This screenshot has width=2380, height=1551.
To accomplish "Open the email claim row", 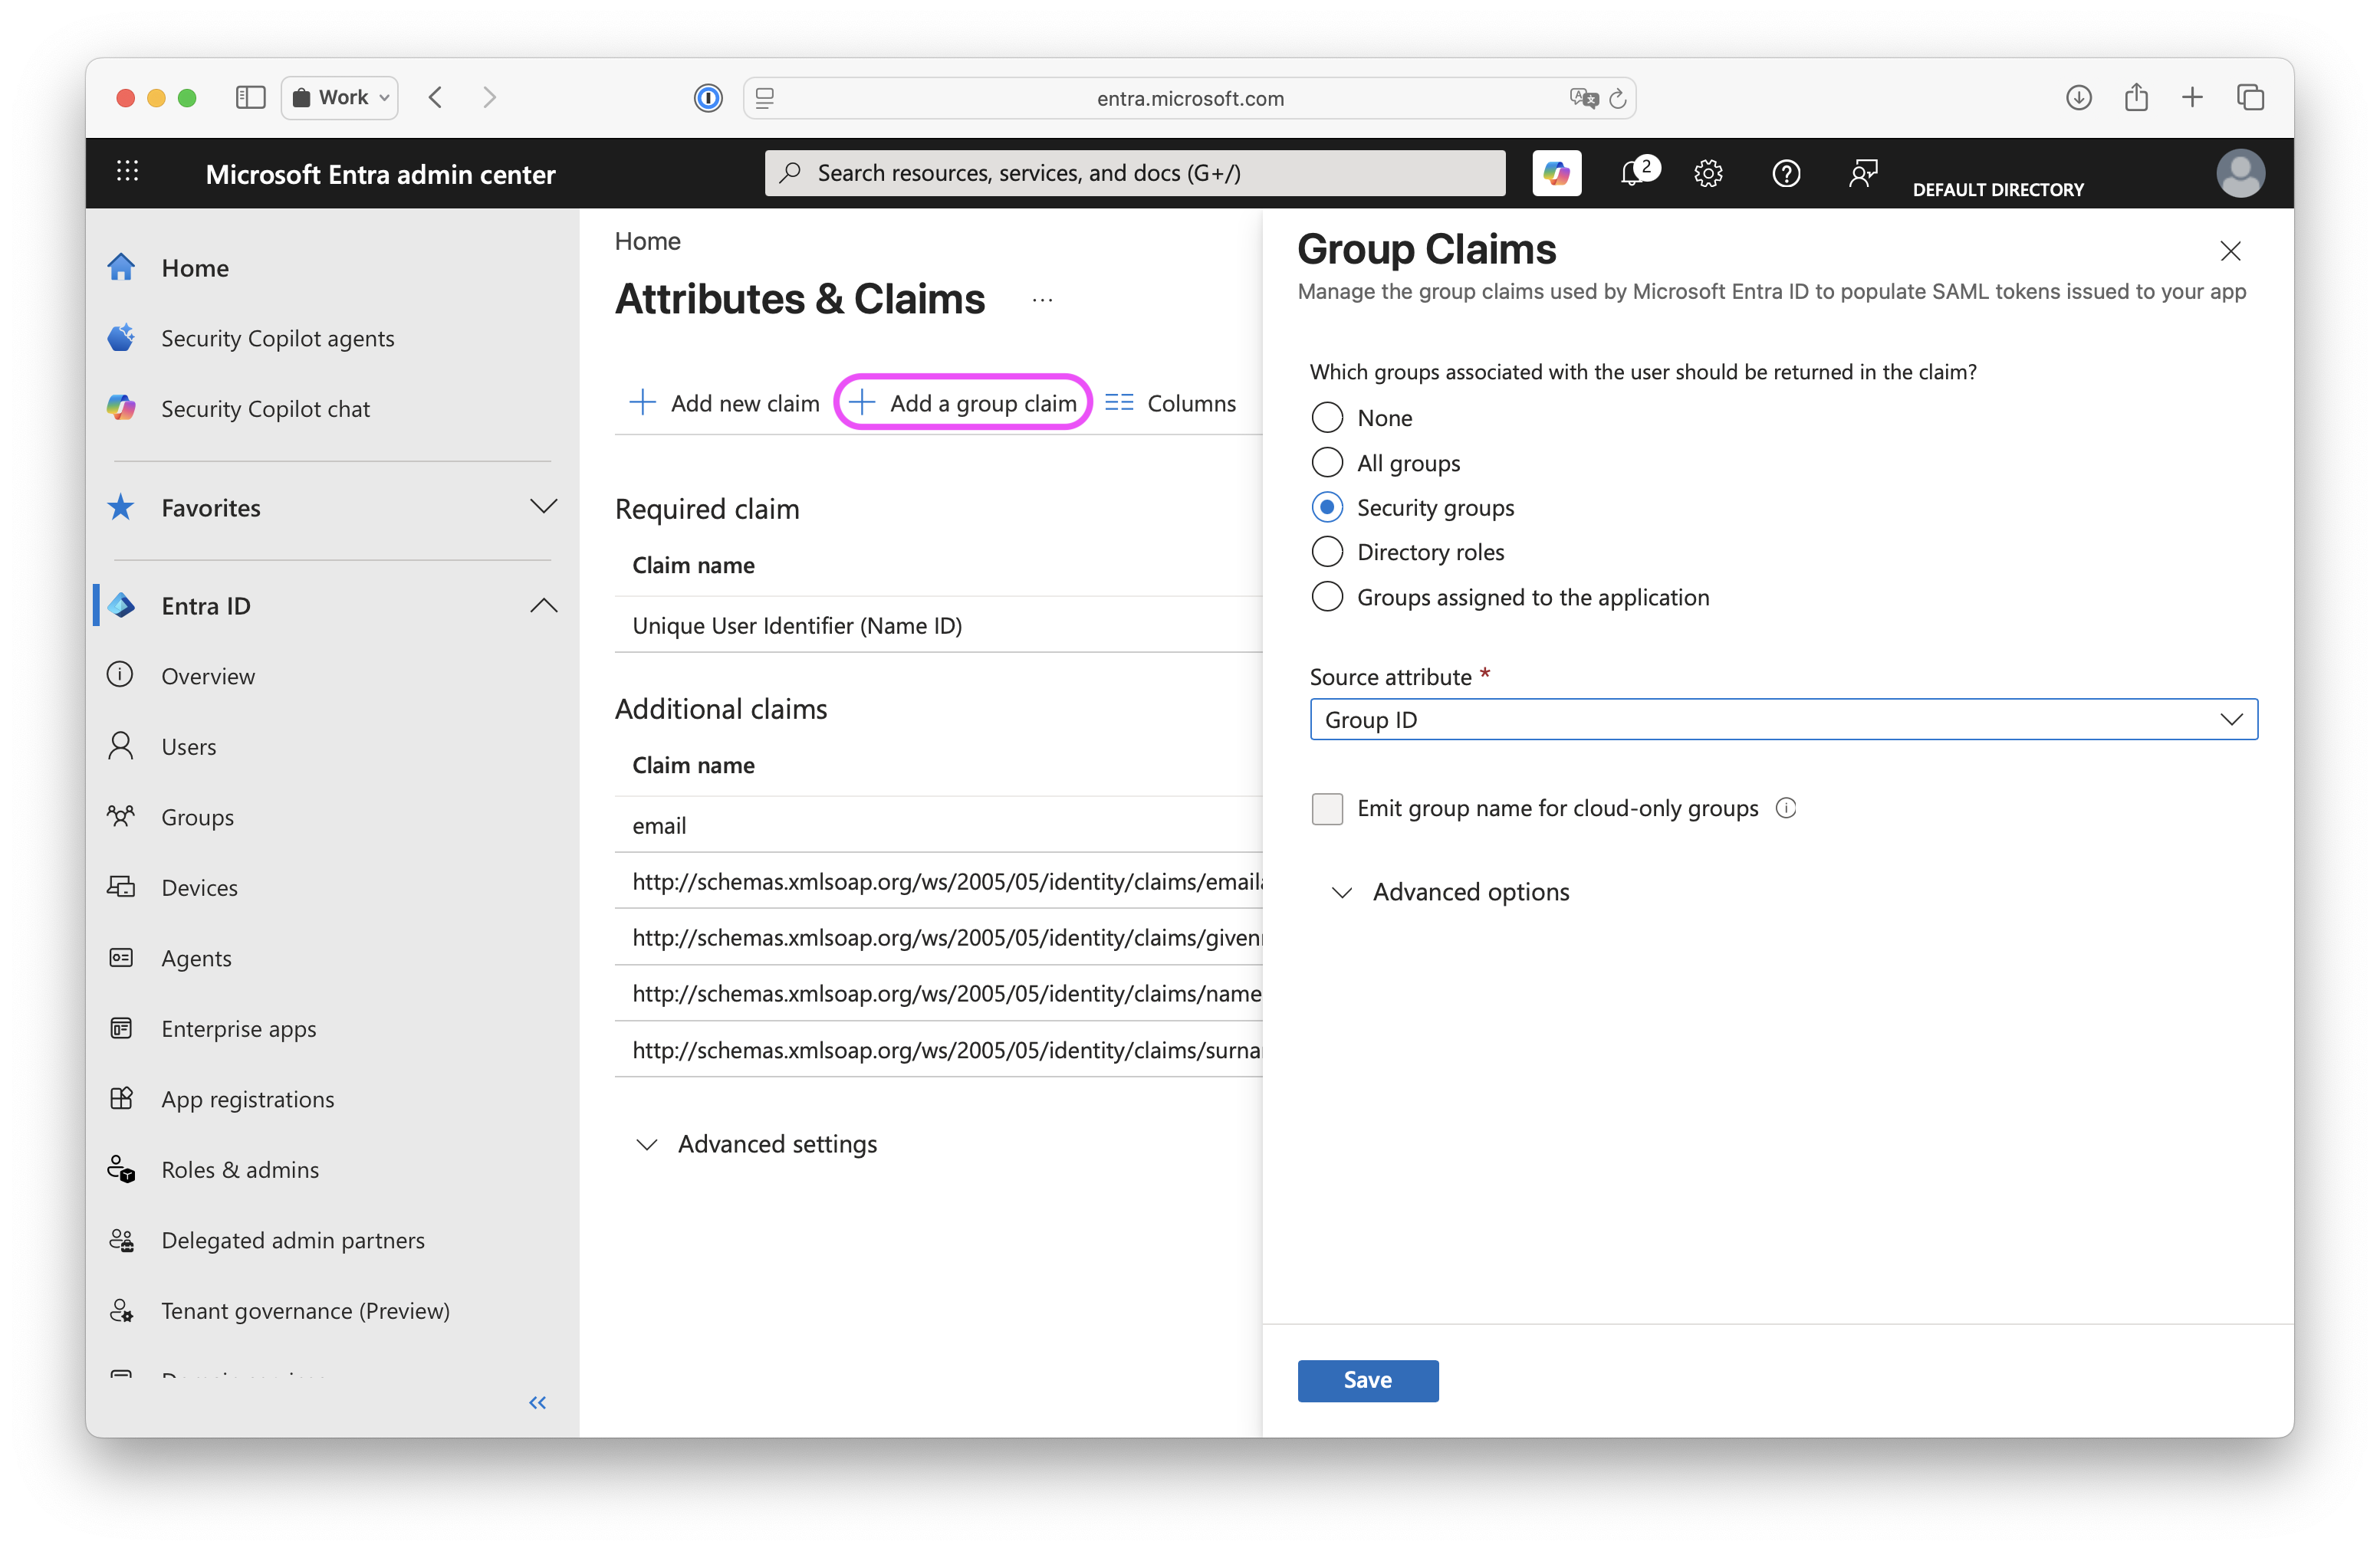I will point(938,825).
